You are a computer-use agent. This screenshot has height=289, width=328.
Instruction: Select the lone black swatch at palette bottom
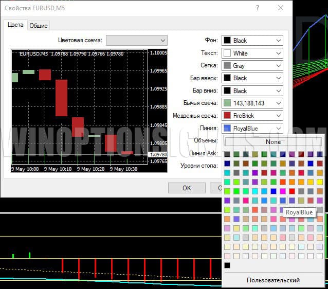pyautogui.click(x=227, y=265)
